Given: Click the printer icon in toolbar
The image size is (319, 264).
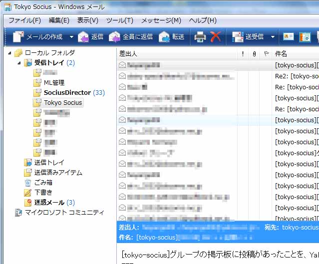Looking at the screenshot, I should click(x=200, y=37).
